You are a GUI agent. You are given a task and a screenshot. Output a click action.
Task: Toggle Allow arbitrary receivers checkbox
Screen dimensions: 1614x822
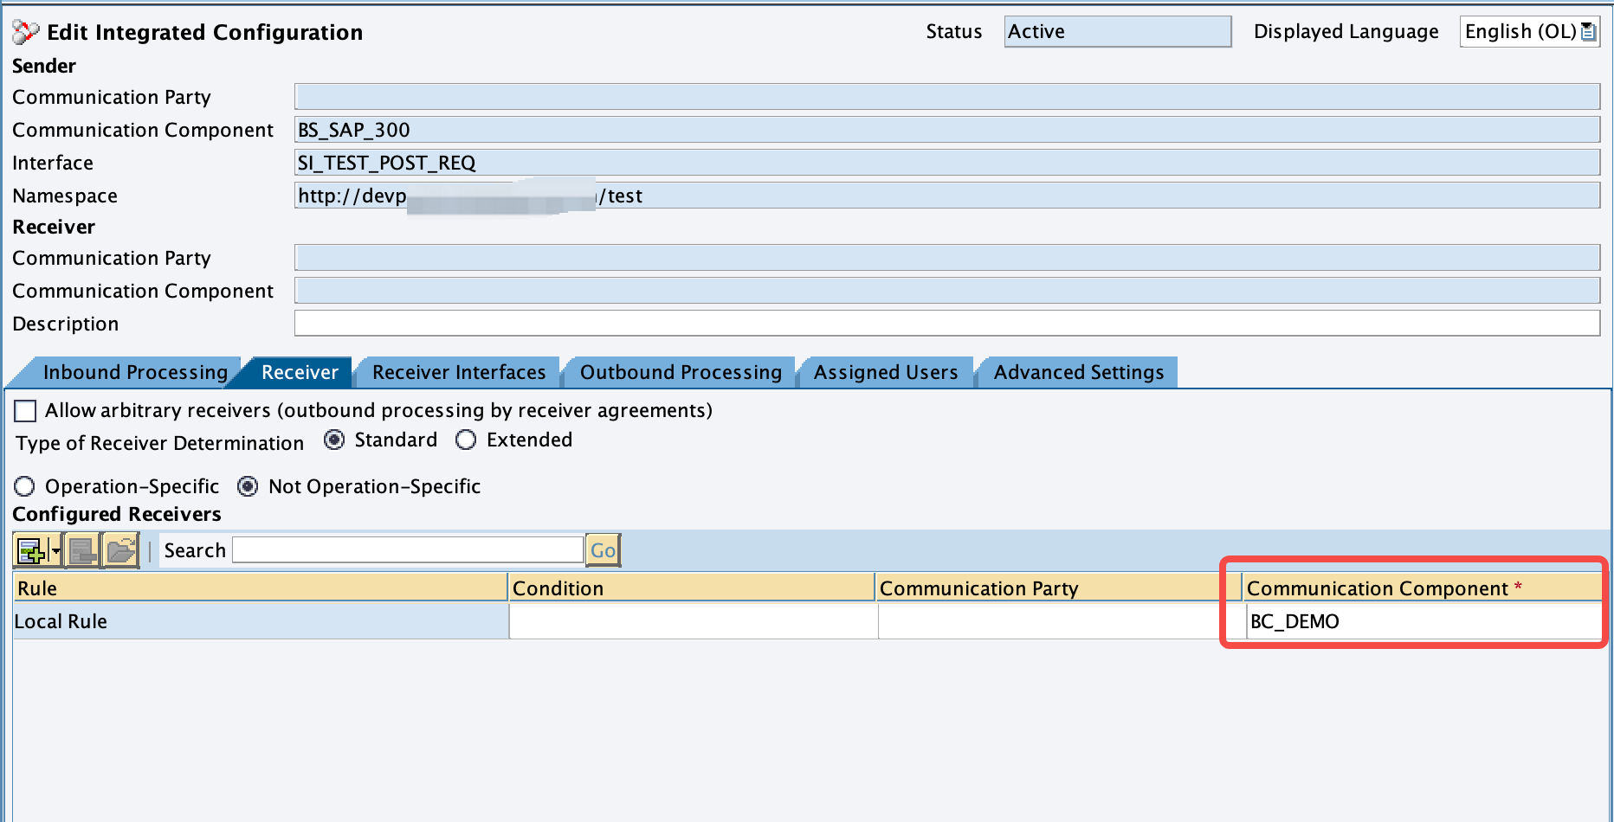coord(25,411)
